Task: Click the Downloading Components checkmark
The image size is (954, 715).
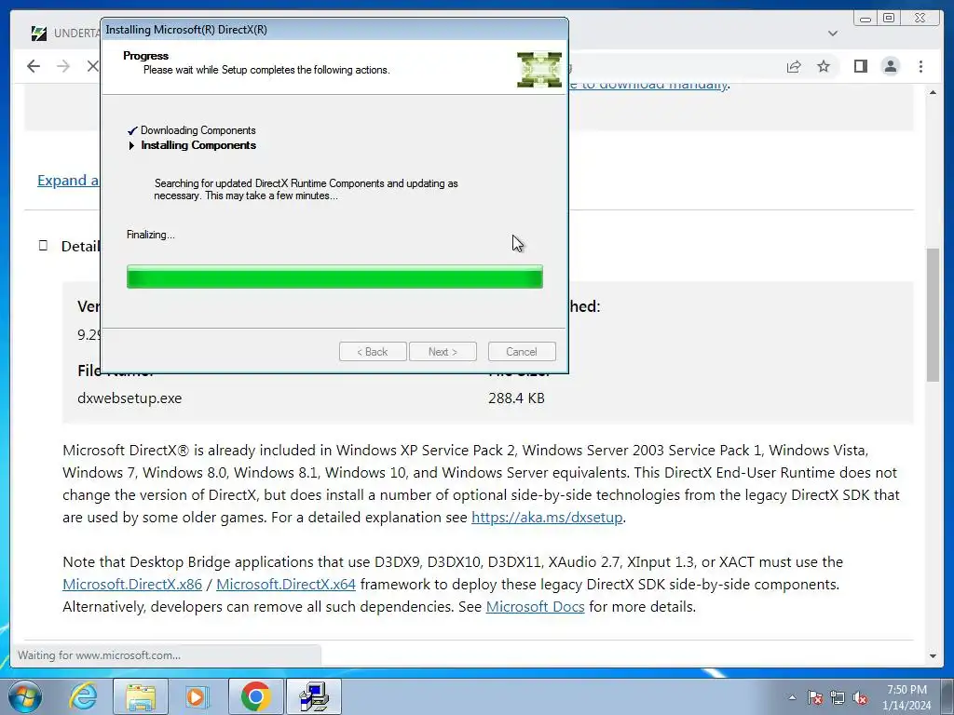Action: tap(132, 130)
